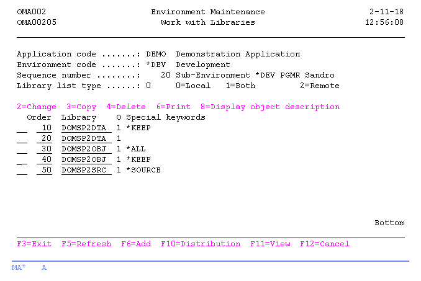
Task: Click F5=Refresh at the bottom
Action: [86, 244]
